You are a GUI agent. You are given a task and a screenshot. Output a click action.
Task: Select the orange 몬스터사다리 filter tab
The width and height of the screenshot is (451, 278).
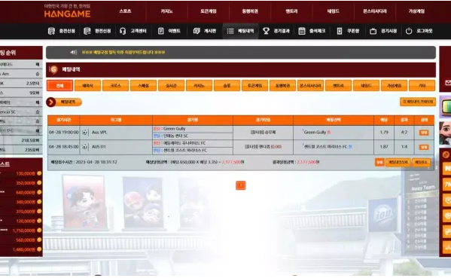311,86
